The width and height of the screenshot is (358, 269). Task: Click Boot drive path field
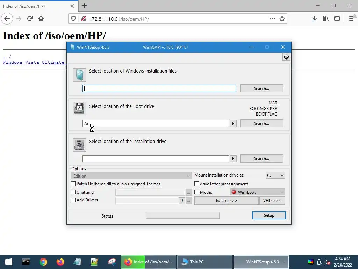[156, 124]
